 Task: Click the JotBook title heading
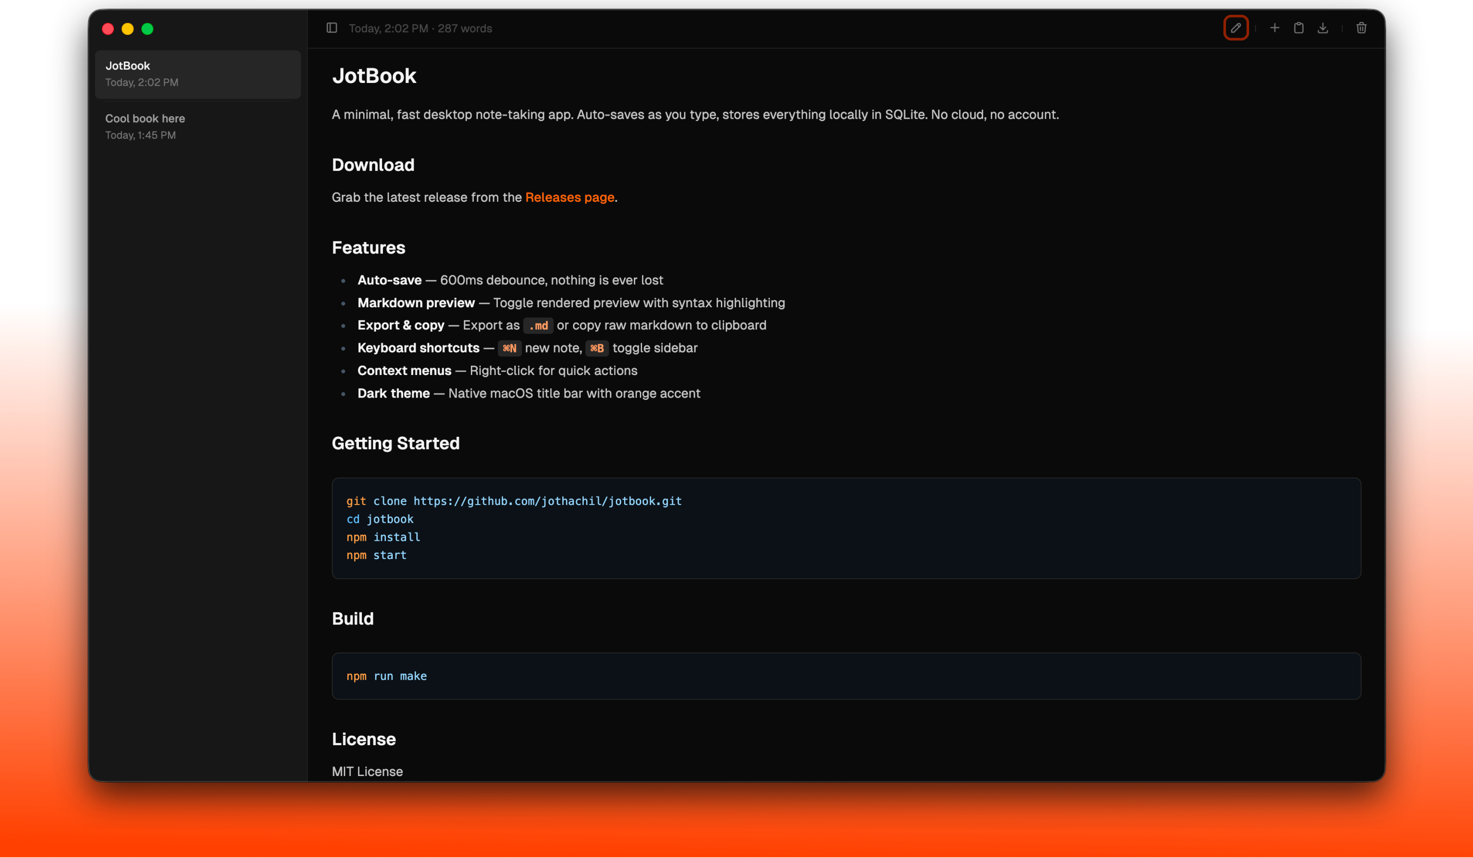click(374, 75)
